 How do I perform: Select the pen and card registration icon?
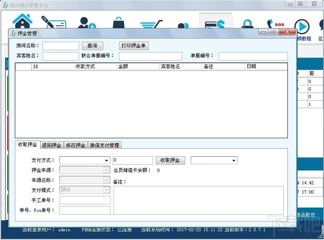[53, 22]
